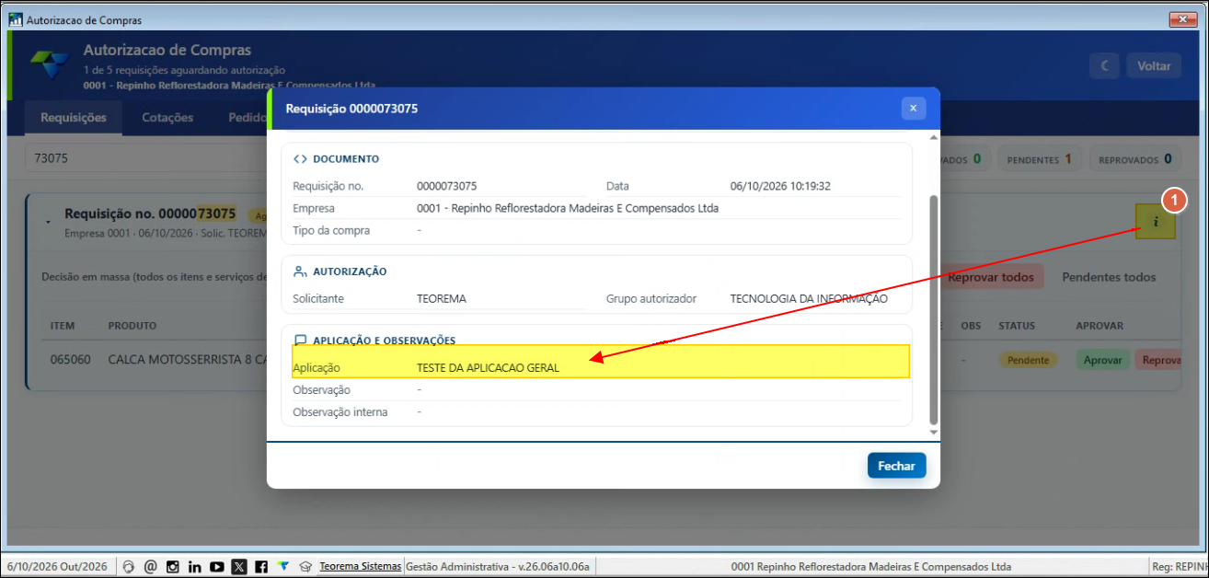This screenshot has width=1209, height=578.
Task: Click the search field containing 73075
Action: 147,158
